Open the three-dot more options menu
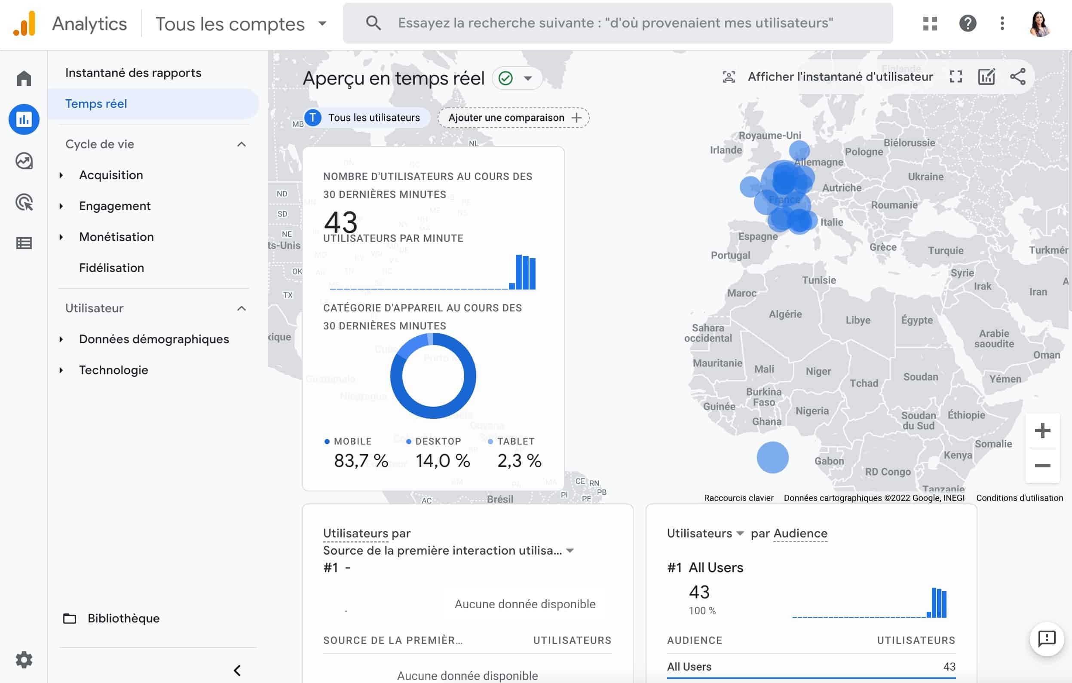1072x683 pixels. point(1002,23)
